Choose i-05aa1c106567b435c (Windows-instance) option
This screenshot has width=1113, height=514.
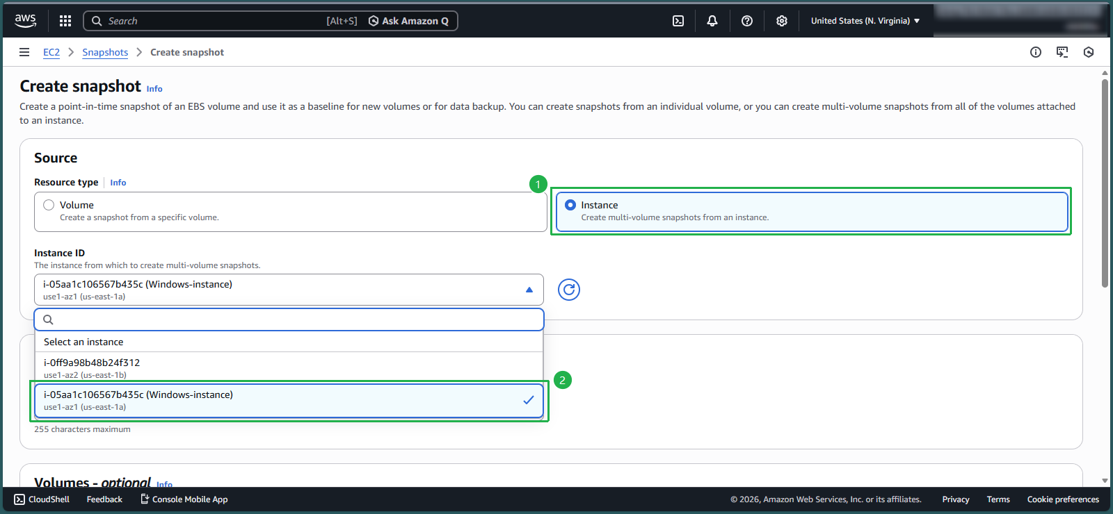coord(289,401)
